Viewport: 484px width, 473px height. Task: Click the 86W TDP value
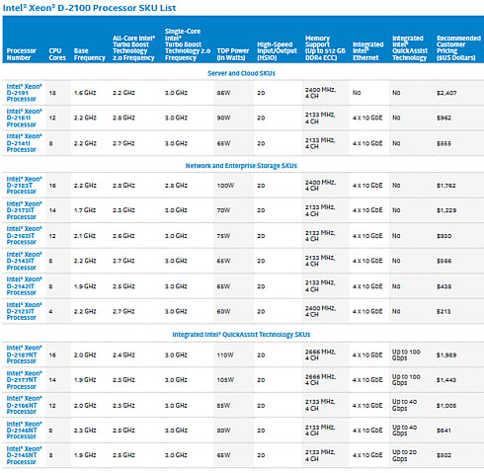click(223, 93)
